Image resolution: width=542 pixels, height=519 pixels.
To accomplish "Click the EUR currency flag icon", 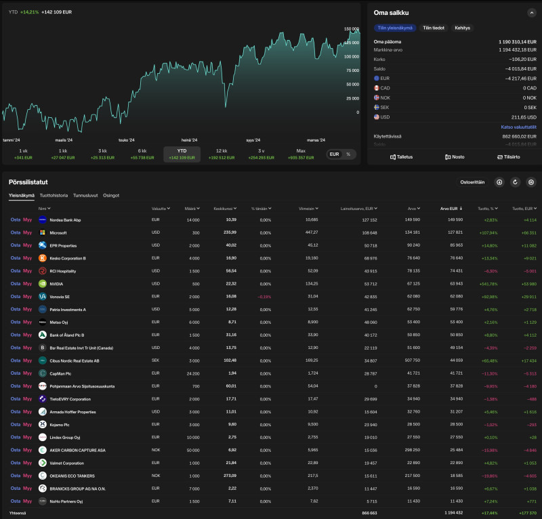I will click(x=377, y=79).
